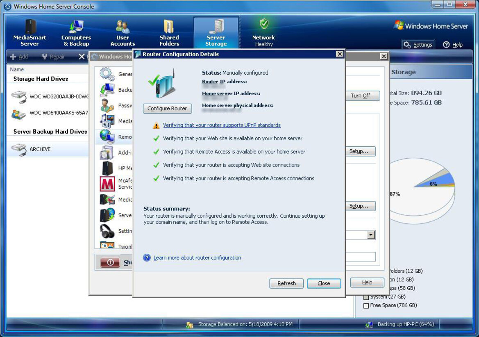
Task: Click the Settings gear icon in header
Action: [407, 45]
